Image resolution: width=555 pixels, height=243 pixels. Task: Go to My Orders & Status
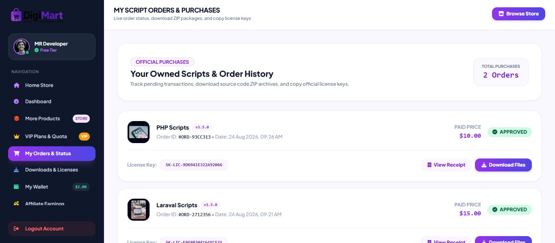pyautogui.click(x=52, y=154)
